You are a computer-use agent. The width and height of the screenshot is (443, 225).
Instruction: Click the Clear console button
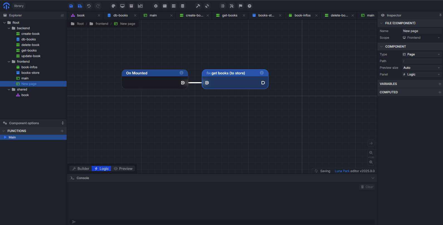[x=367, y=187]
